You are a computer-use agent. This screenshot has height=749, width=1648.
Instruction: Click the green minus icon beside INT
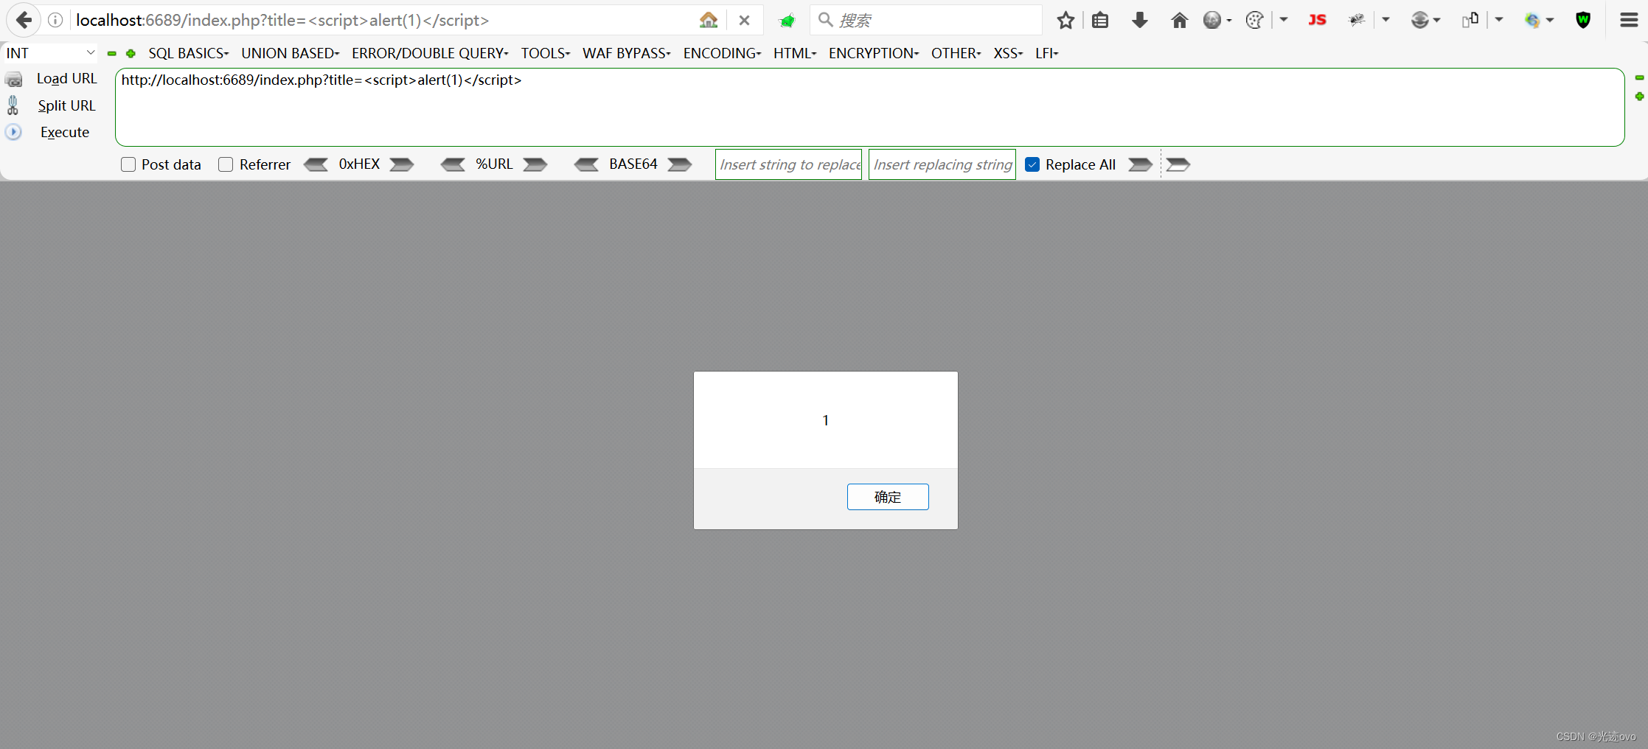(112, 53)
